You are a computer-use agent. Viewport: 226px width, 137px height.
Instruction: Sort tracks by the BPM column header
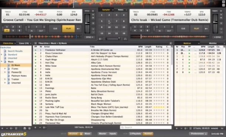(x=140, y=47)
